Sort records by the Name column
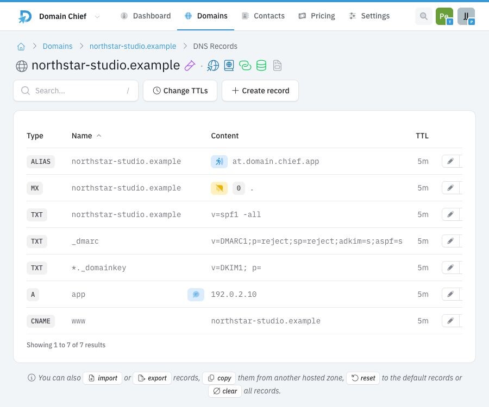The height and width of the screenshot is (407, 489). (x=86, y=136)
